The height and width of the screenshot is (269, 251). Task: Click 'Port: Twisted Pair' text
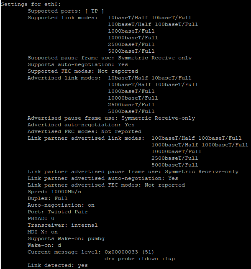click(58, 212)
